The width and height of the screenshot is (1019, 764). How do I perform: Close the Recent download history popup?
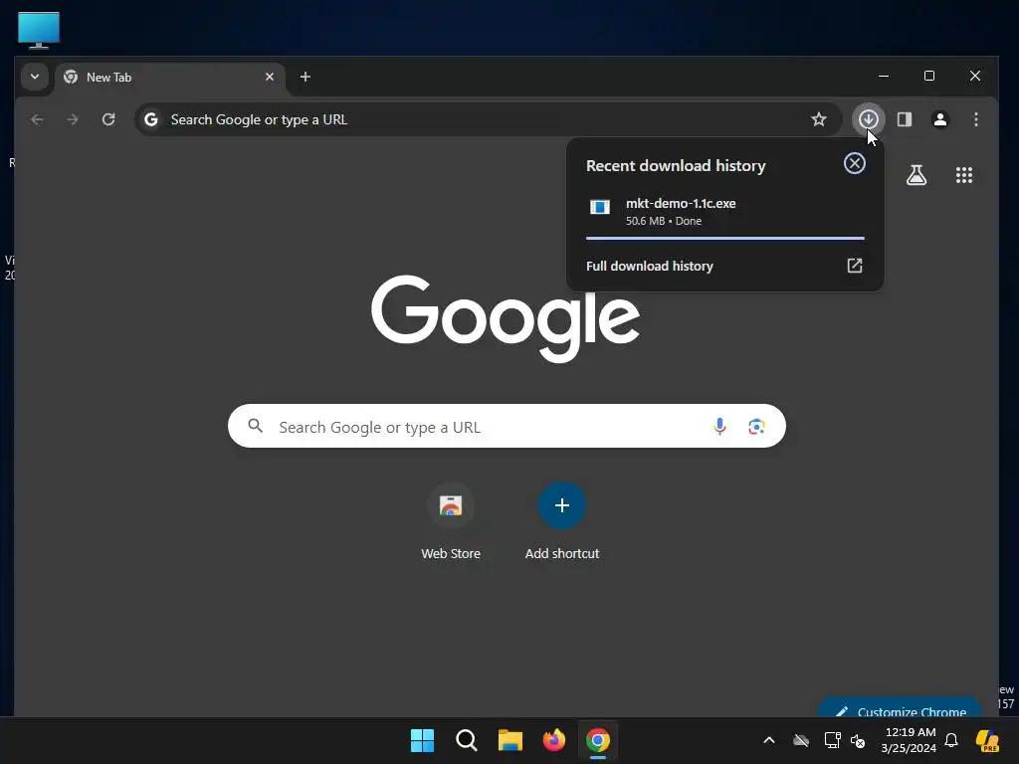(x=855, y=163)
